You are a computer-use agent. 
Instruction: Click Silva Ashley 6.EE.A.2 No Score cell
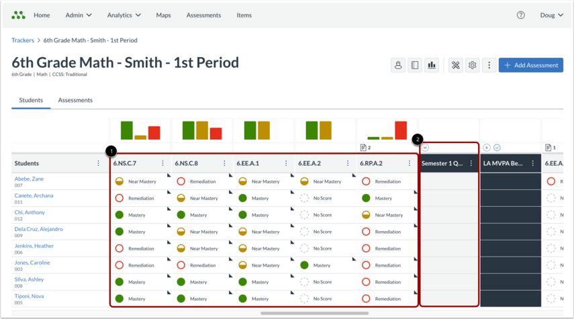pos(326,282)
